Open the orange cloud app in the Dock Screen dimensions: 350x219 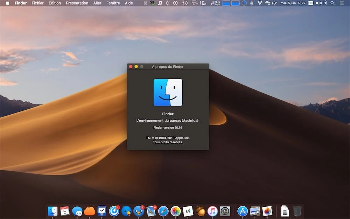coord(90,211)
